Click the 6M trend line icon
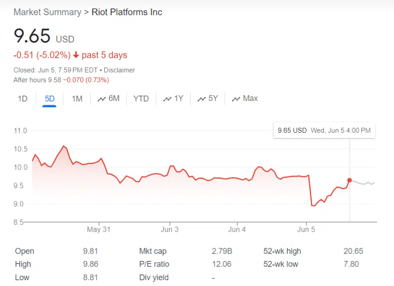 point(101,99)
